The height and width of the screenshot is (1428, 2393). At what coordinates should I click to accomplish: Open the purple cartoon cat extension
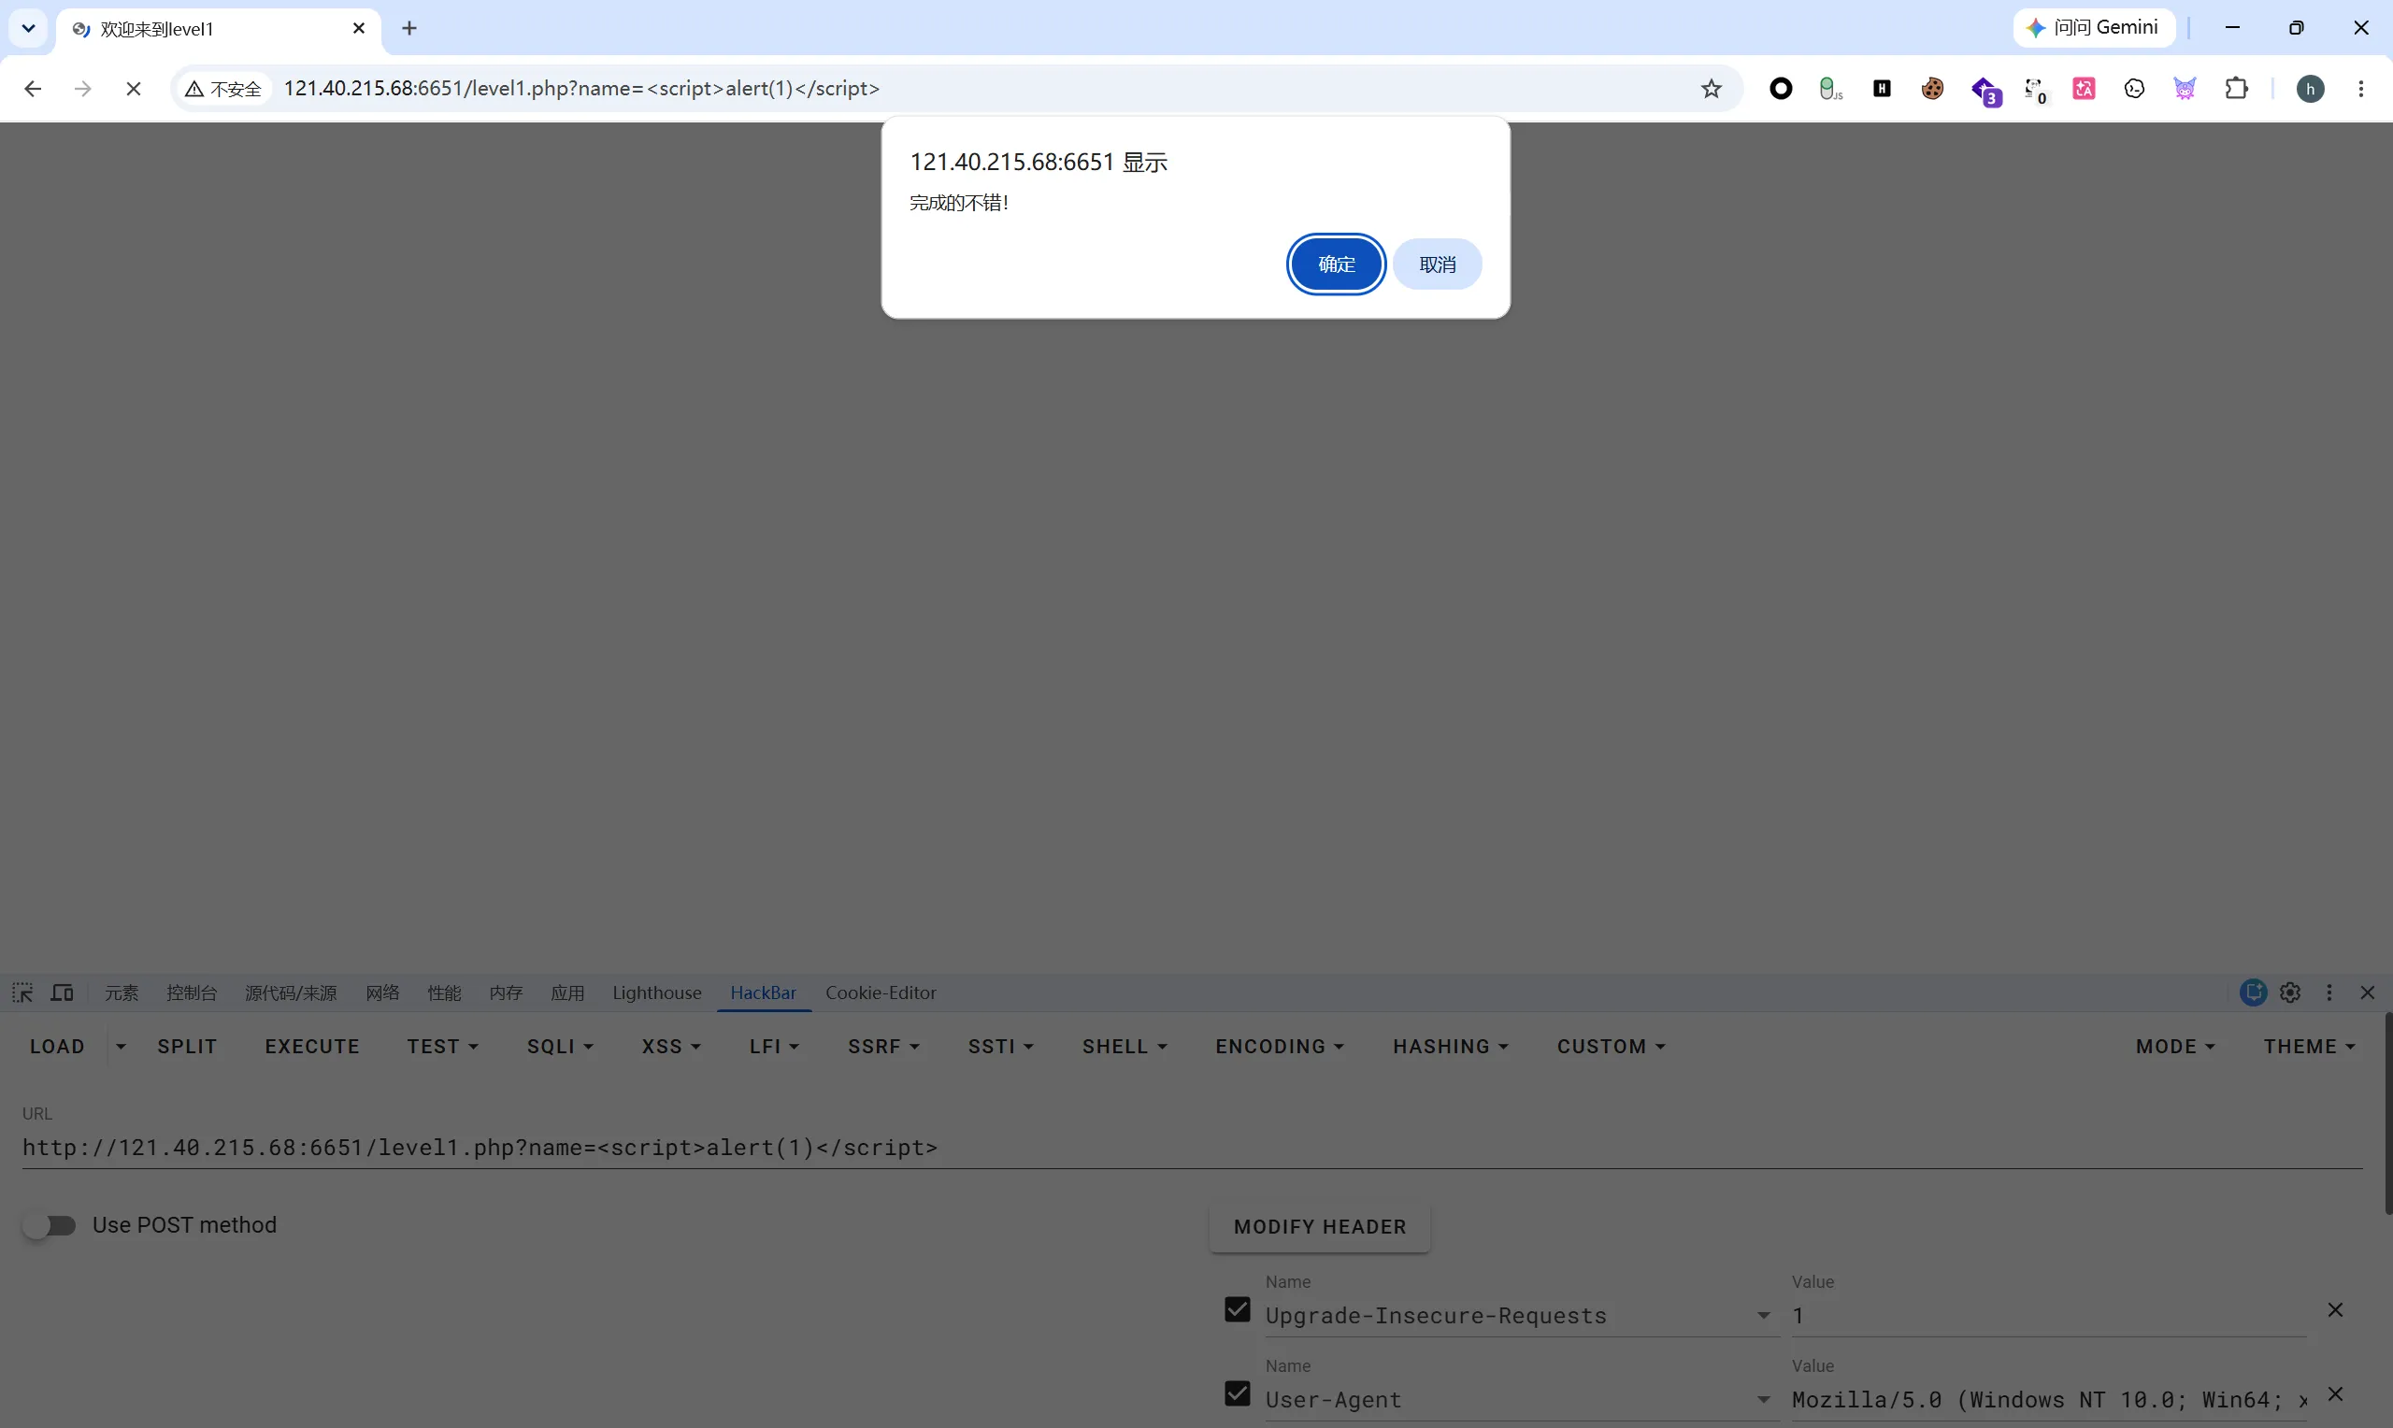2185,89
